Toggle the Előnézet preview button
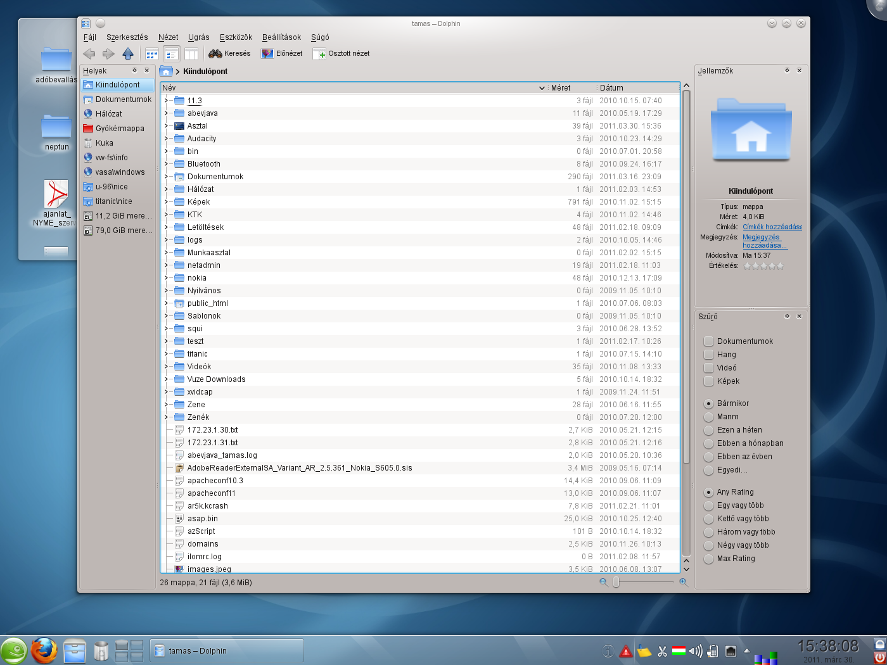 282,54
